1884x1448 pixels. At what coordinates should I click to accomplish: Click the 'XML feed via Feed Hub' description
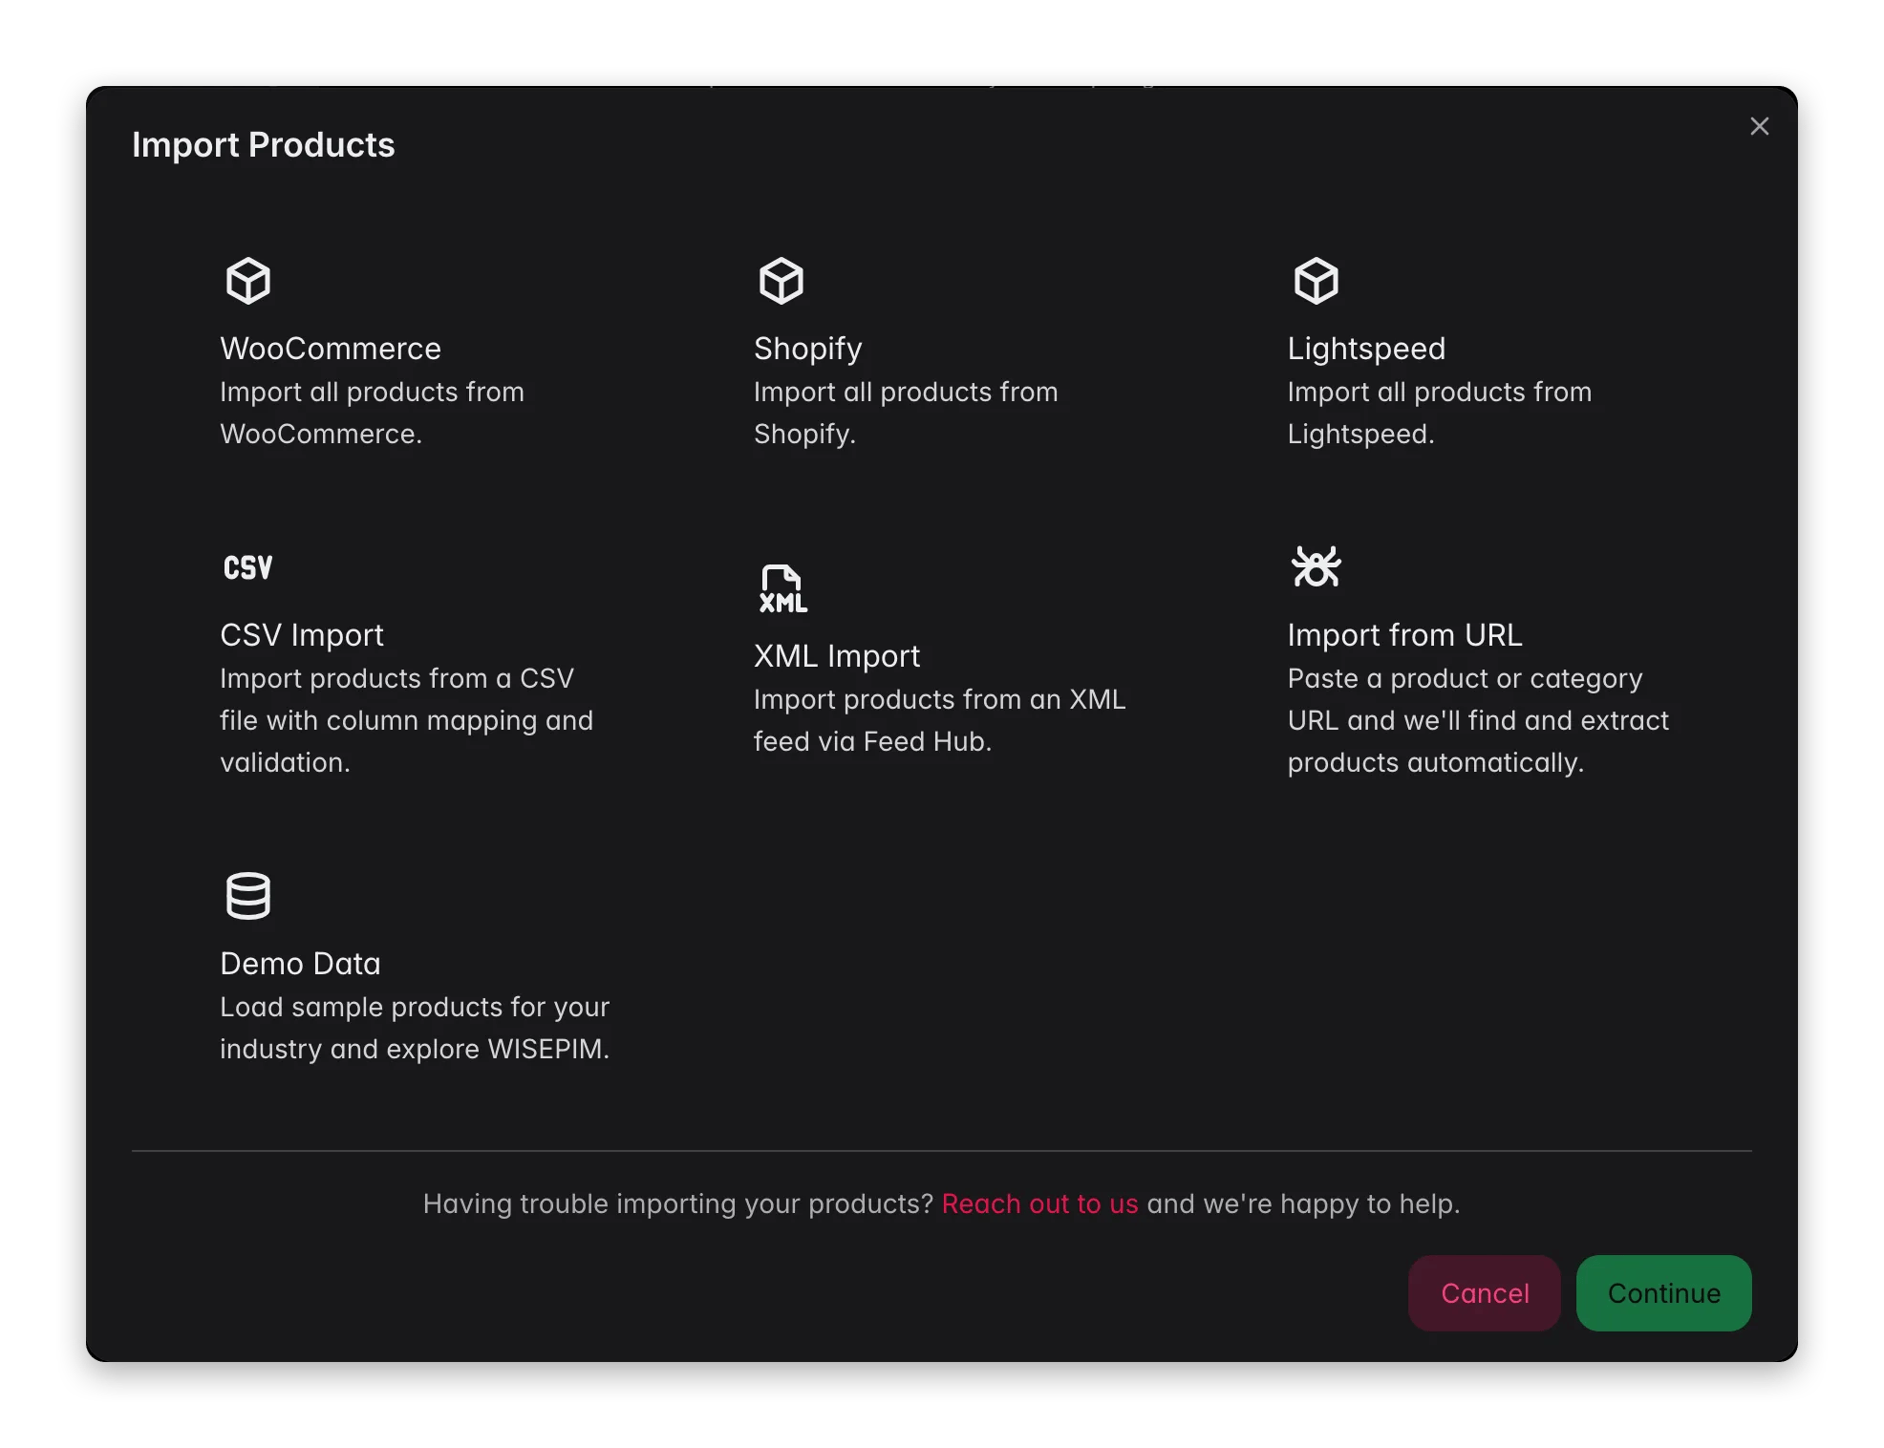coord(939,720)
